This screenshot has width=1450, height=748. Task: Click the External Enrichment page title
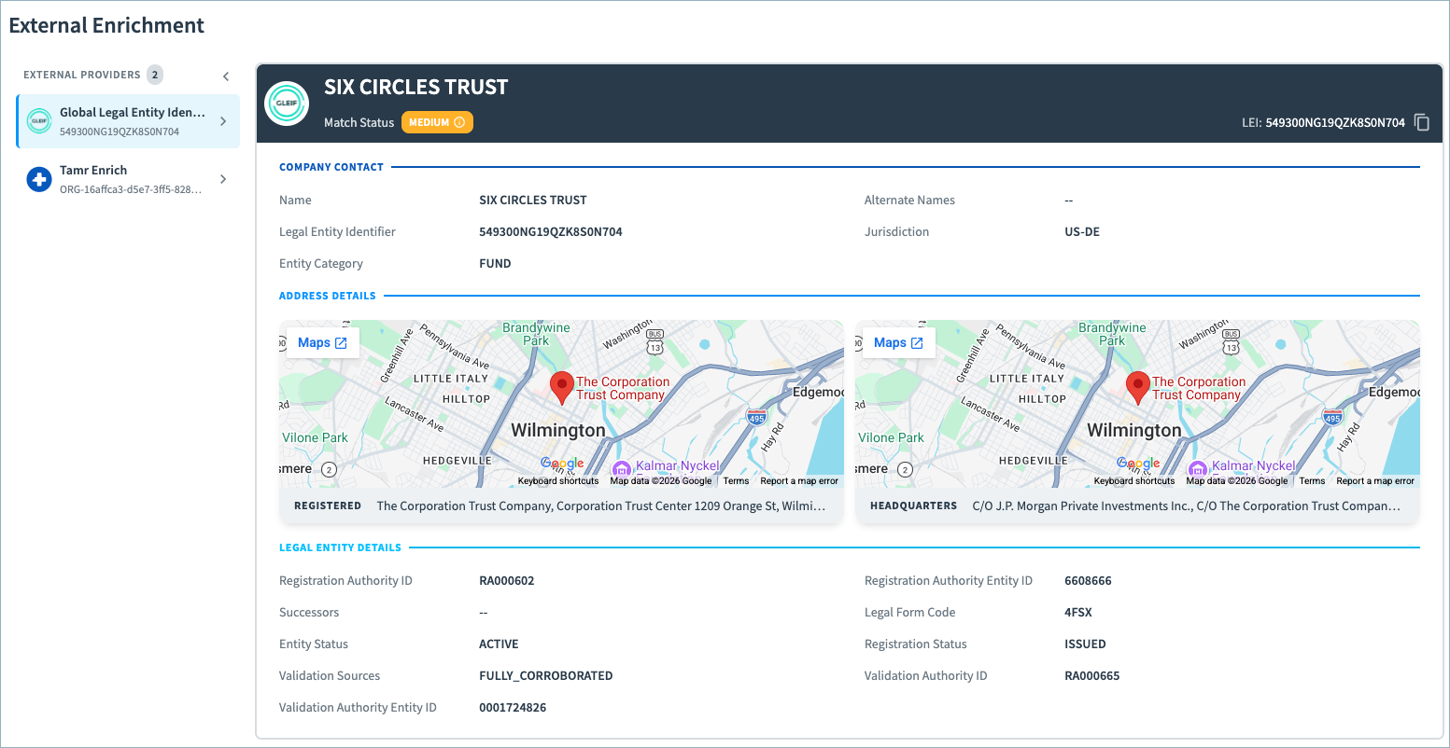pyautogui.click(x=106, y=25)
